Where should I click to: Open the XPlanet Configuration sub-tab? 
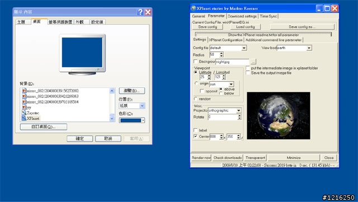225,40
